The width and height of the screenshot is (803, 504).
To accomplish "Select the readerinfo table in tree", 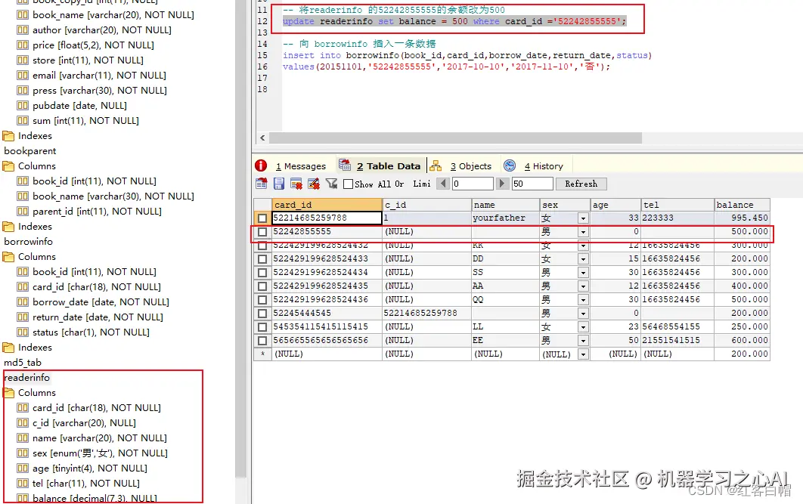I will tap(26, 378).
